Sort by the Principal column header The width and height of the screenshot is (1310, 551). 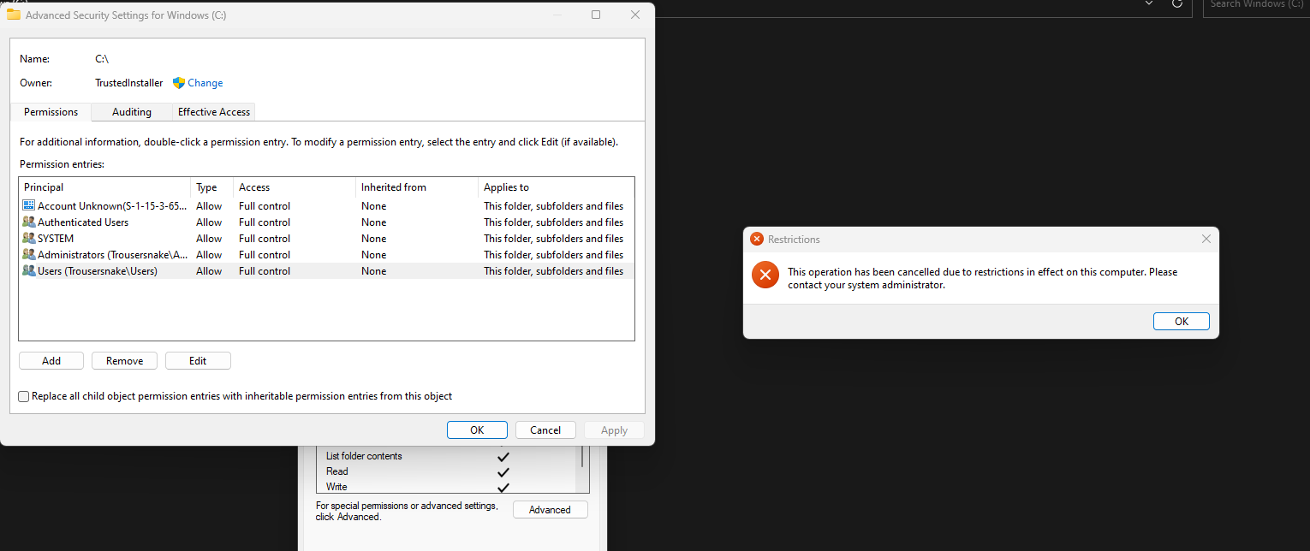[x=104, y=187]
